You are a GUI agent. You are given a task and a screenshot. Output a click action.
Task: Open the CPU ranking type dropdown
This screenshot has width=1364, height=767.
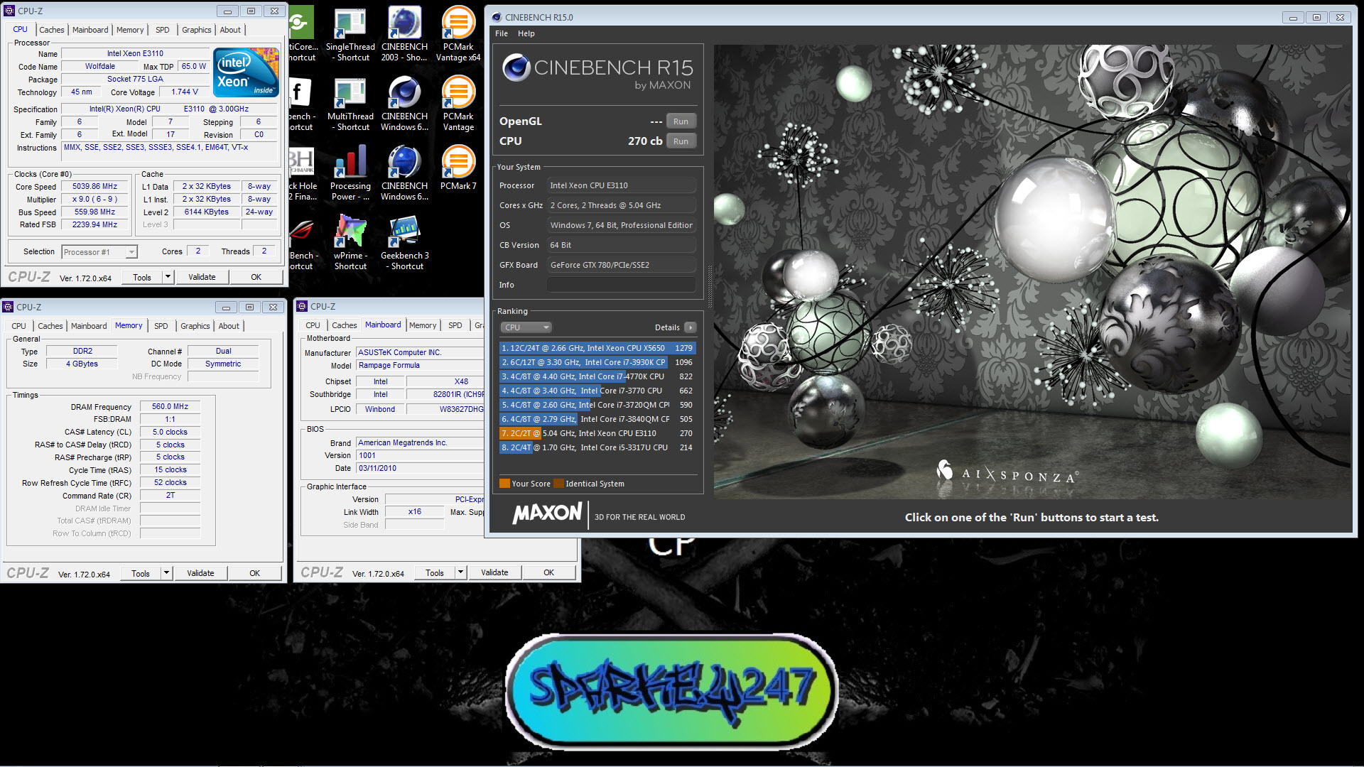tap(526, 327)
